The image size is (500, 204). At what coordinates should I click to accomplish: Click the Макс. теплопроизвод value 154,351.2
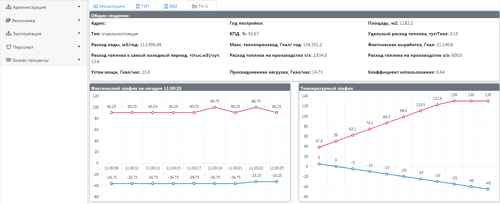point(313,45)
